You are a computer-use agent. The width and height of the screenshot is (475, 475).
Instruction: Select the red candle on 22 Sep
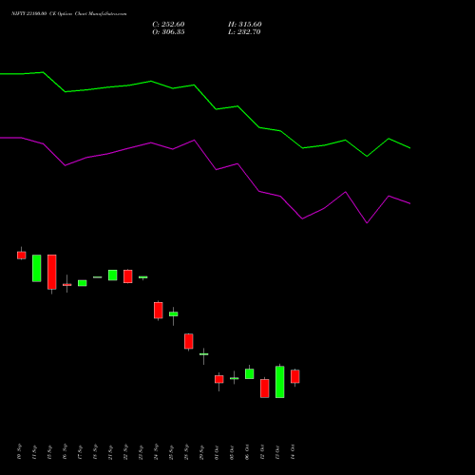(x=128, y=276)
